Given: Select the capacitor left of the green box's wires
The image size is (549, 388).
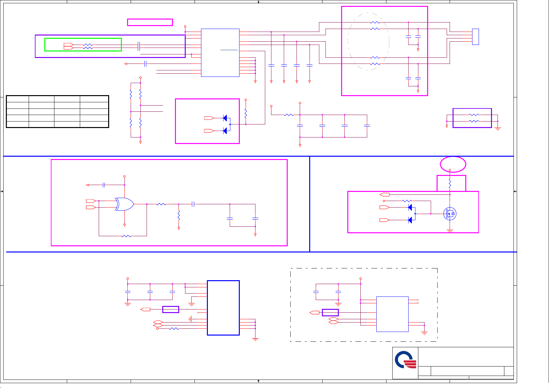Looking at the screenshot, I should pyautogui.click(x=139, y=47).
